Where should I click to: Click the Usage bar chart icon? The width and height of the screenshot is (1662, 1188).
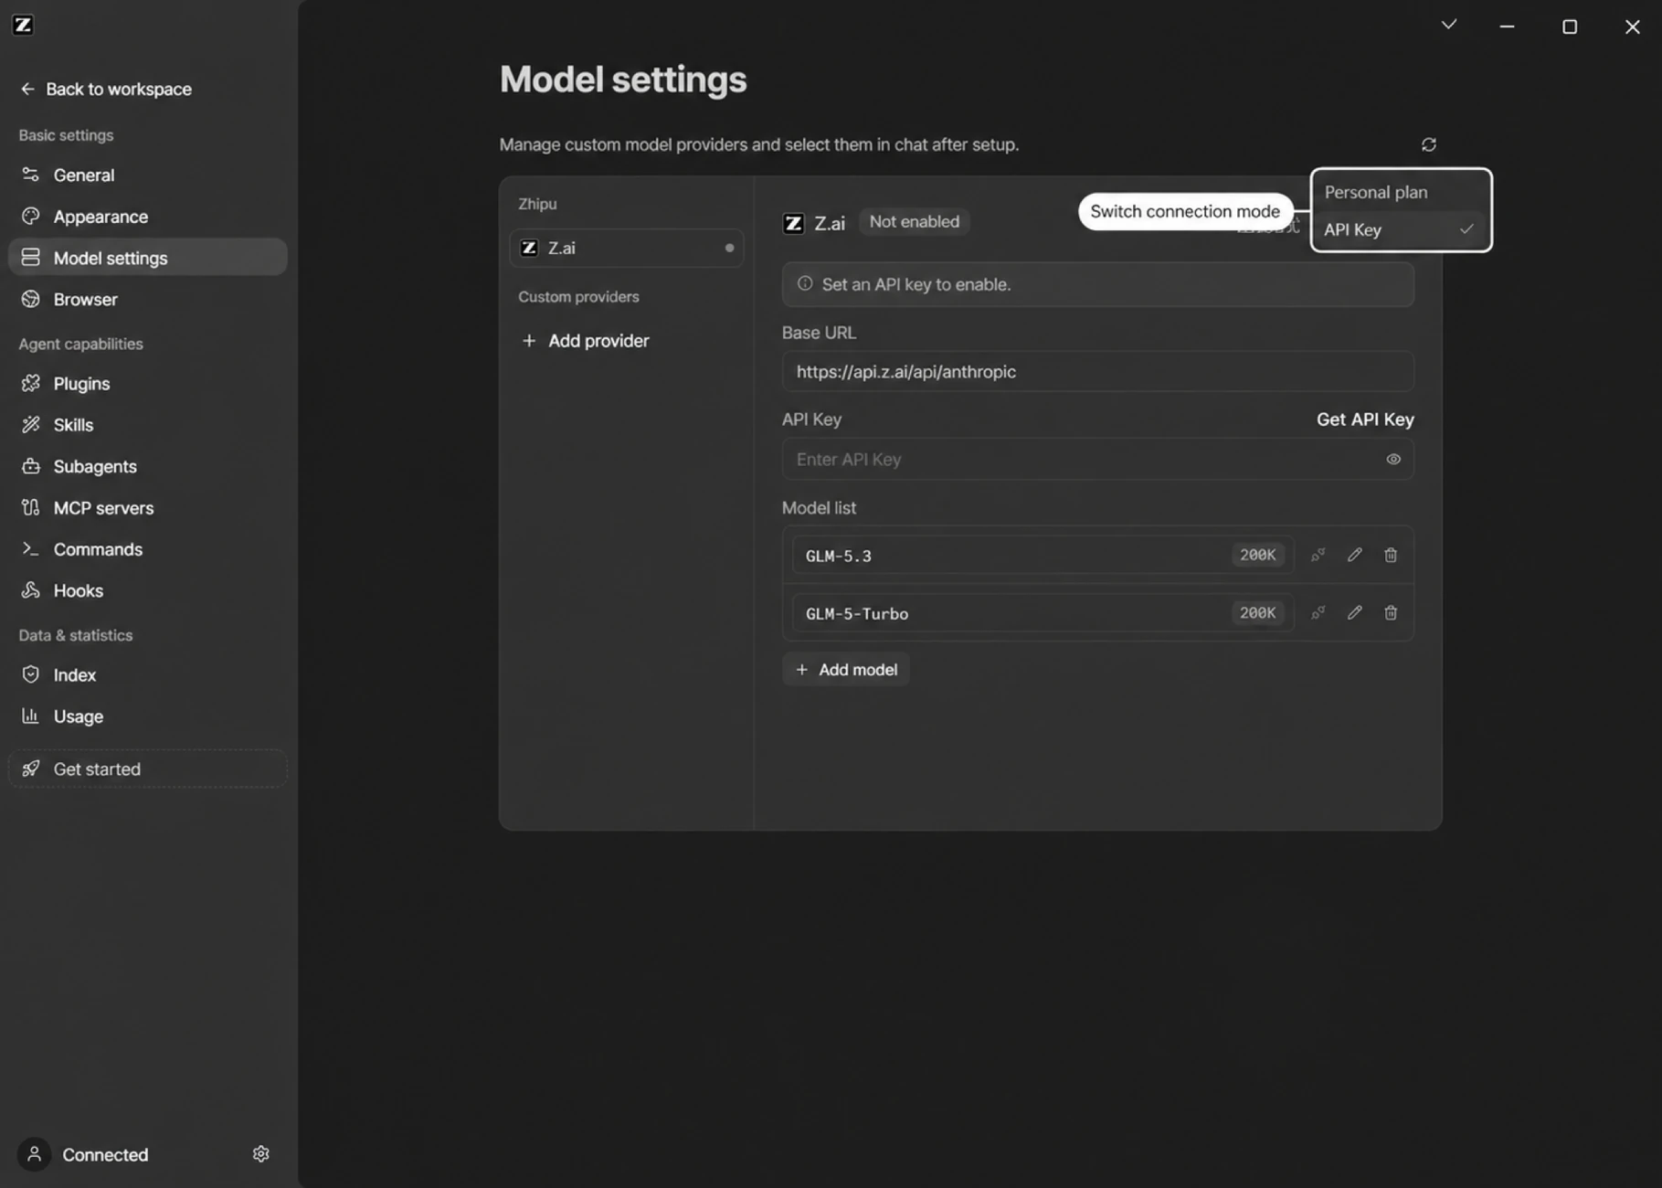30,716
